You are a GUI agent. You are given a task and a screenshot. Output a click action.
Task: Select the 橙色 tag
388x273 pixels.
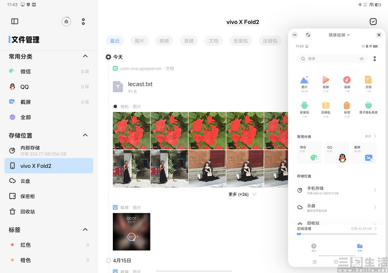pos(49,260)
